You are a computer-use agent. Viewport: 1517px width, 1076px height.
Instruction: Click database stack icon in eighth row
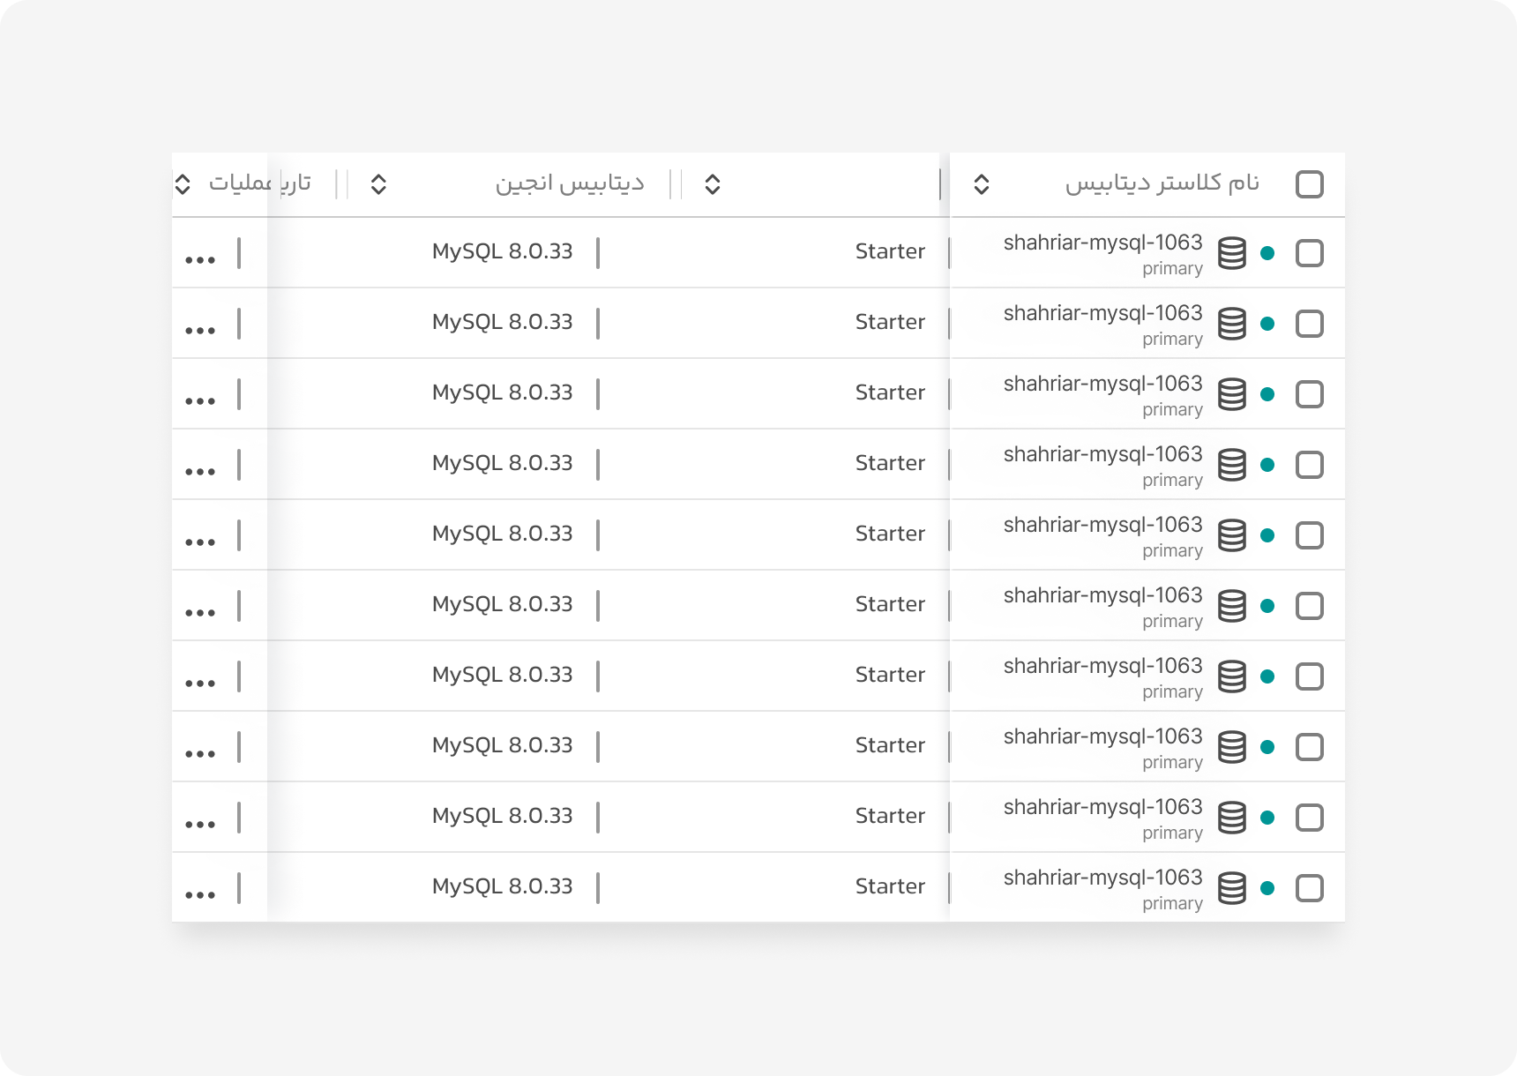pos(1232,747)
